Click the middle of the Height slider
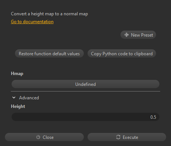The image size is (171, 146). click(85, 117)
